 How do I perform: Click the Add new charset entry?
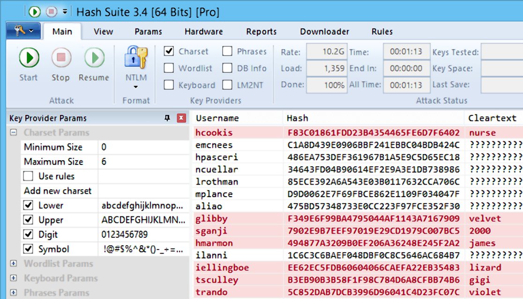[x=58, y=191]
